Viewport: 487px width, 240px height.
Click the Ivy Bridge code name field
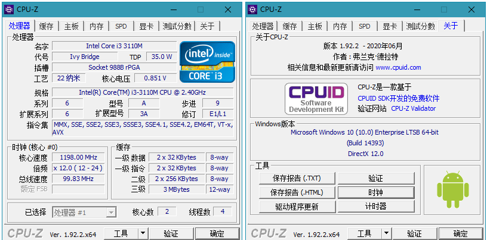click(x=85, y=57)
